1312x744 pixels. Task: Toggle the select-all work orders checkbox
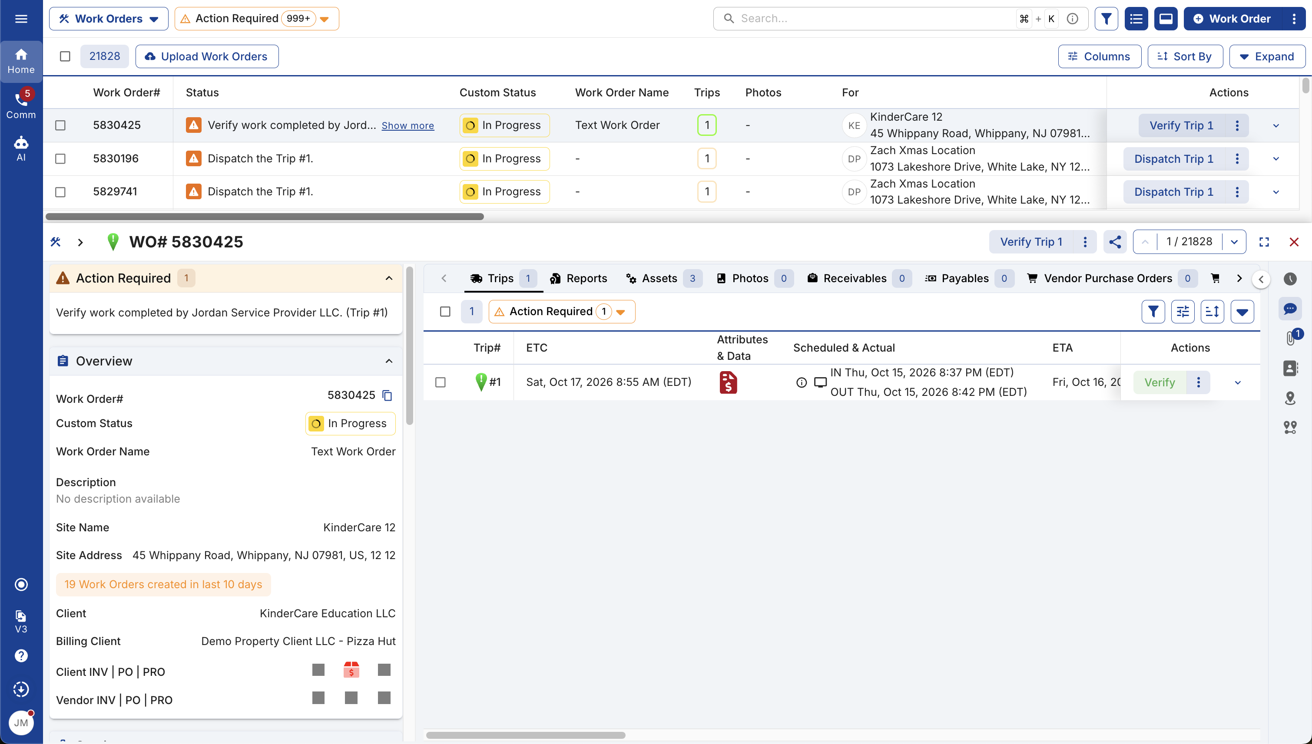pyautogui.click(x=65, y=56)
